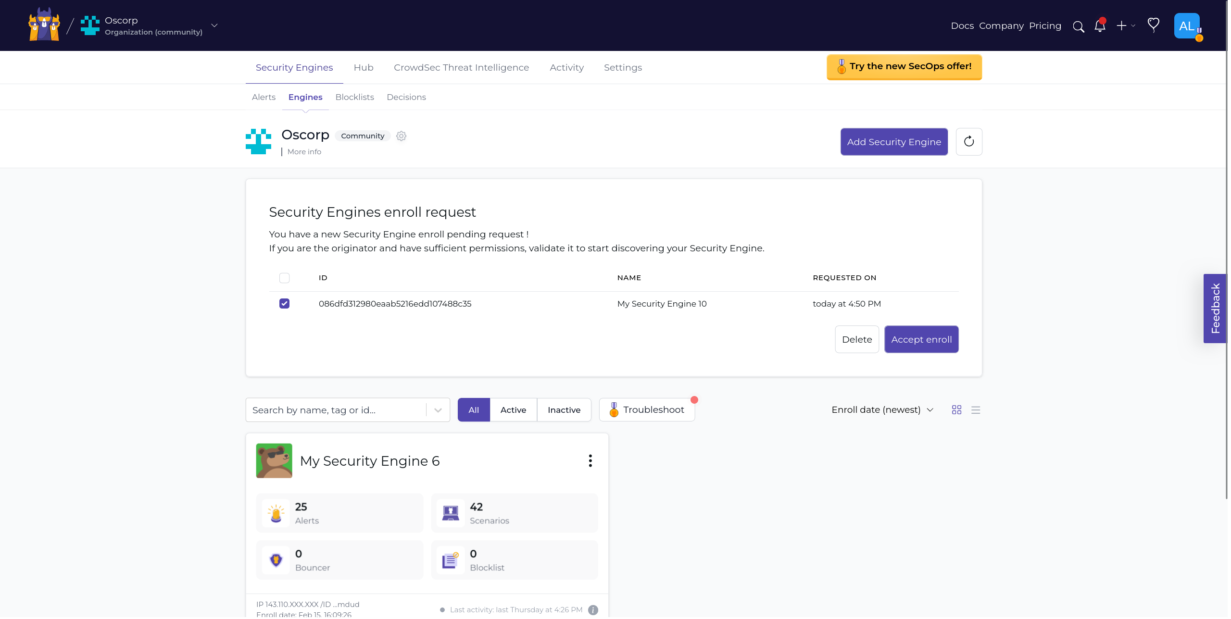The image size is (1231, 619).
Task: Switch to grid view
Action: 956,410
